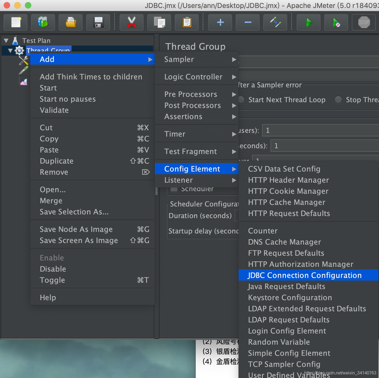Click the ramp-up seconds input field
The height and width of the screenshot is (378, 379).
click(x=325, y=146)
